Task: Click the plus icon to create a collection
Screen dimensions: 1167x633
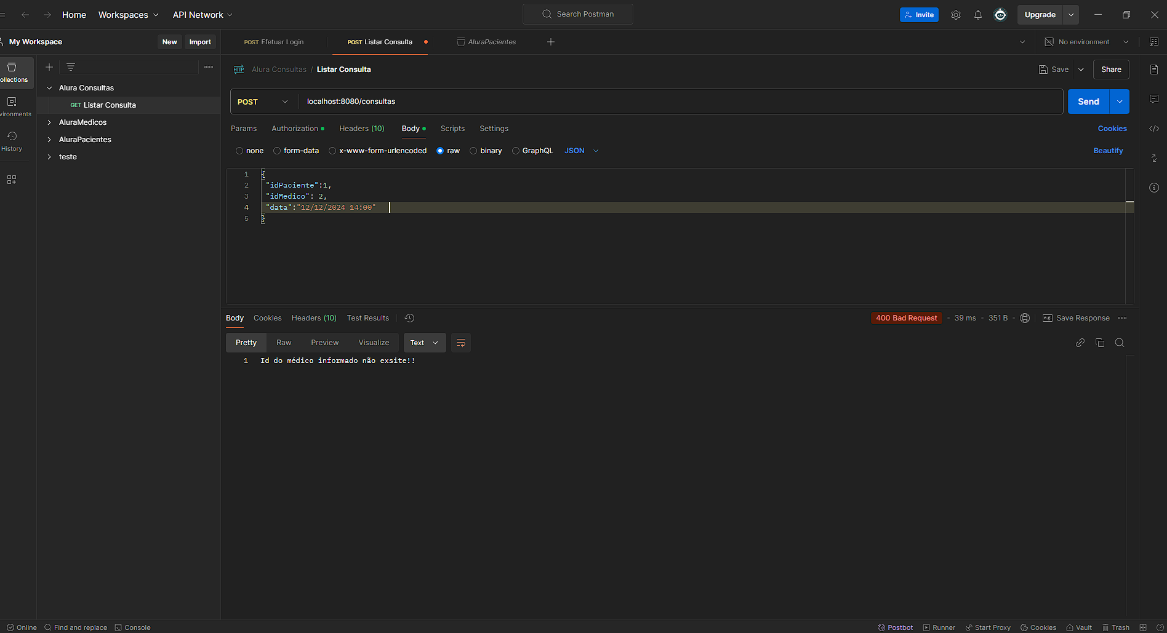Action: [x=49, y=67]
